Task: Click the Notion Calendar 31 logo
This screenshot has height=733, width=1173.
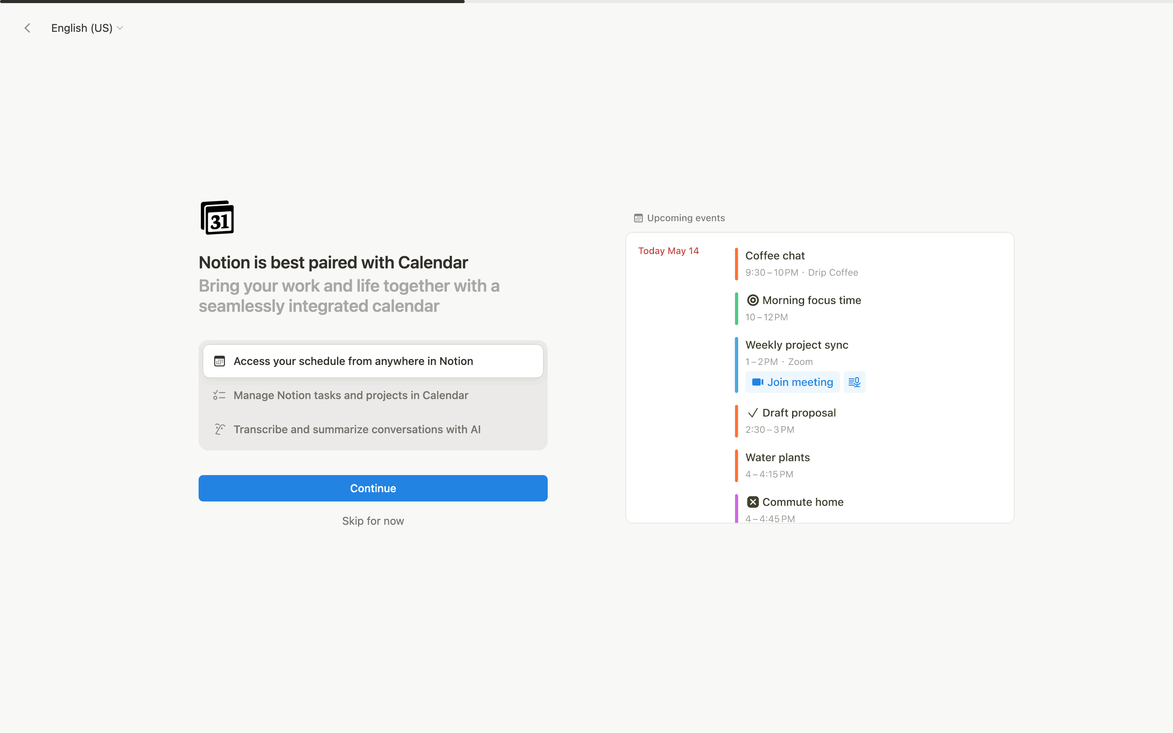Action: tap(217, 218)
